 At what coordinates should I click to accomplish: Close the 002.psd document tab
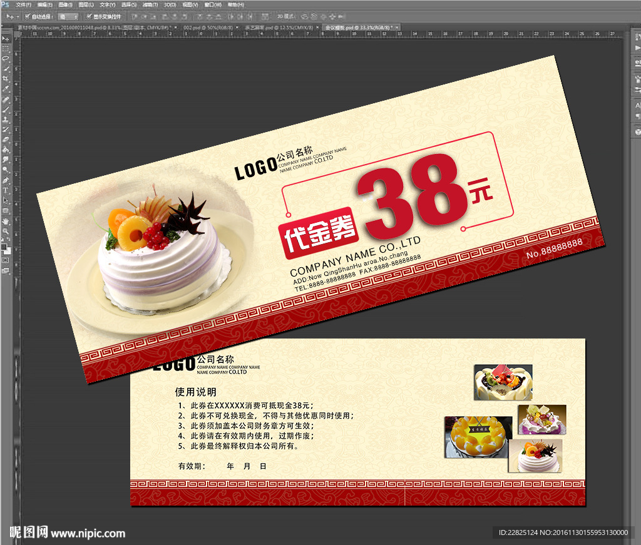point(237,28)
